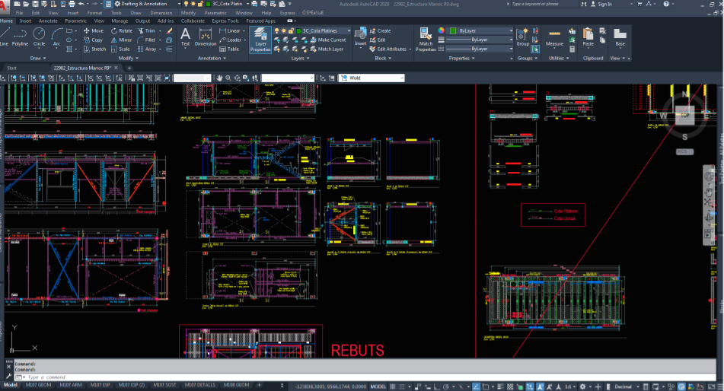This screenshot has width=724, height=391.
Task: Open the Drafting & Annotation workspace dropdown
Action: [146, 4]
